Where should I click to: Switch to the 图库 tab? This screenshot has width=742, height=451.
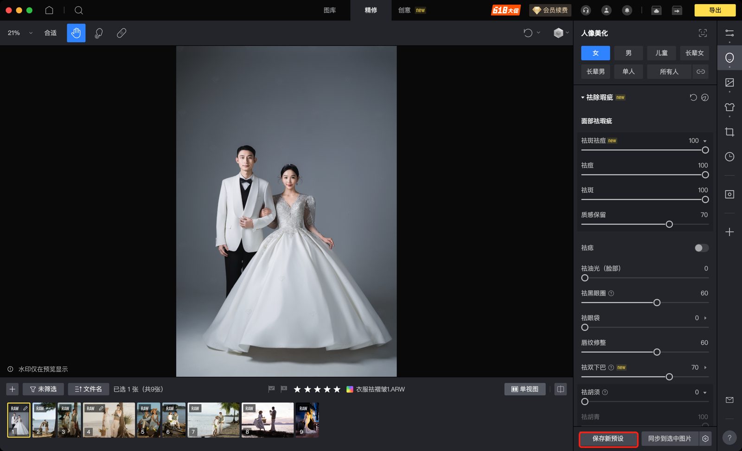(330, 10)
